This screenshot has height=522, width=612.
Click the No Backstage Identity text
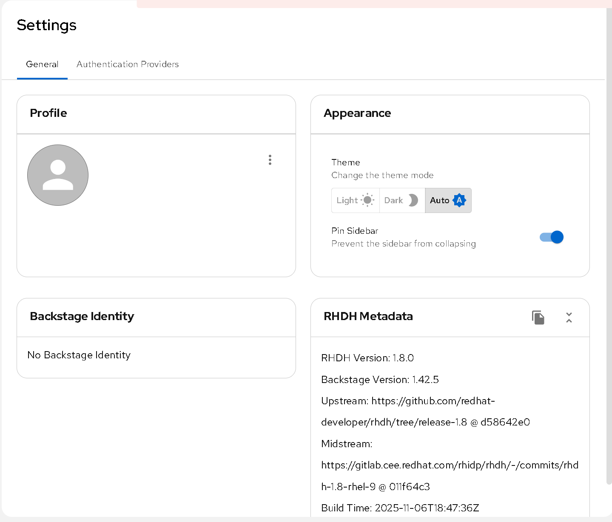point(79,355)
